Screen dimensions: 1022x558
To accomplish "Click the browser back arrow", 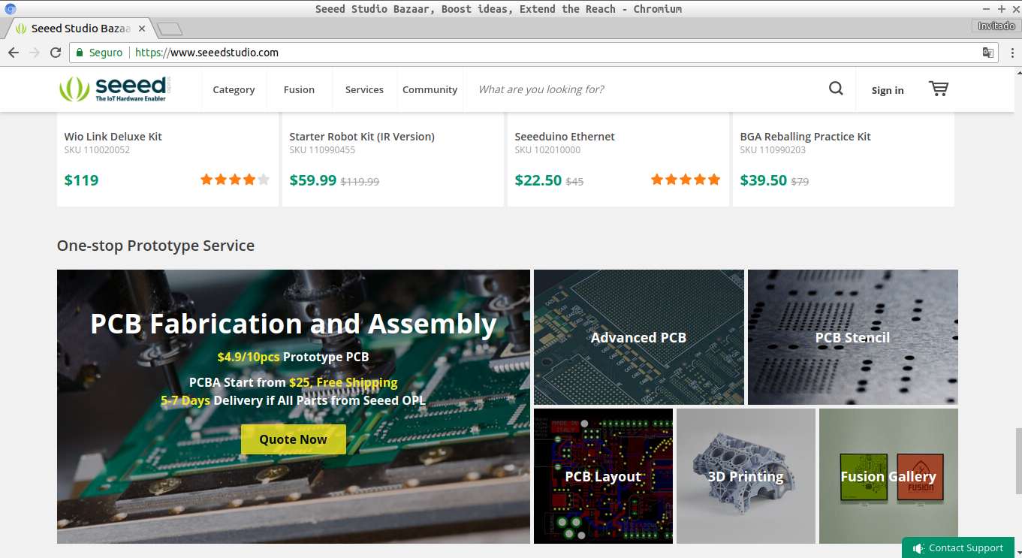I will tap(13, 53).
